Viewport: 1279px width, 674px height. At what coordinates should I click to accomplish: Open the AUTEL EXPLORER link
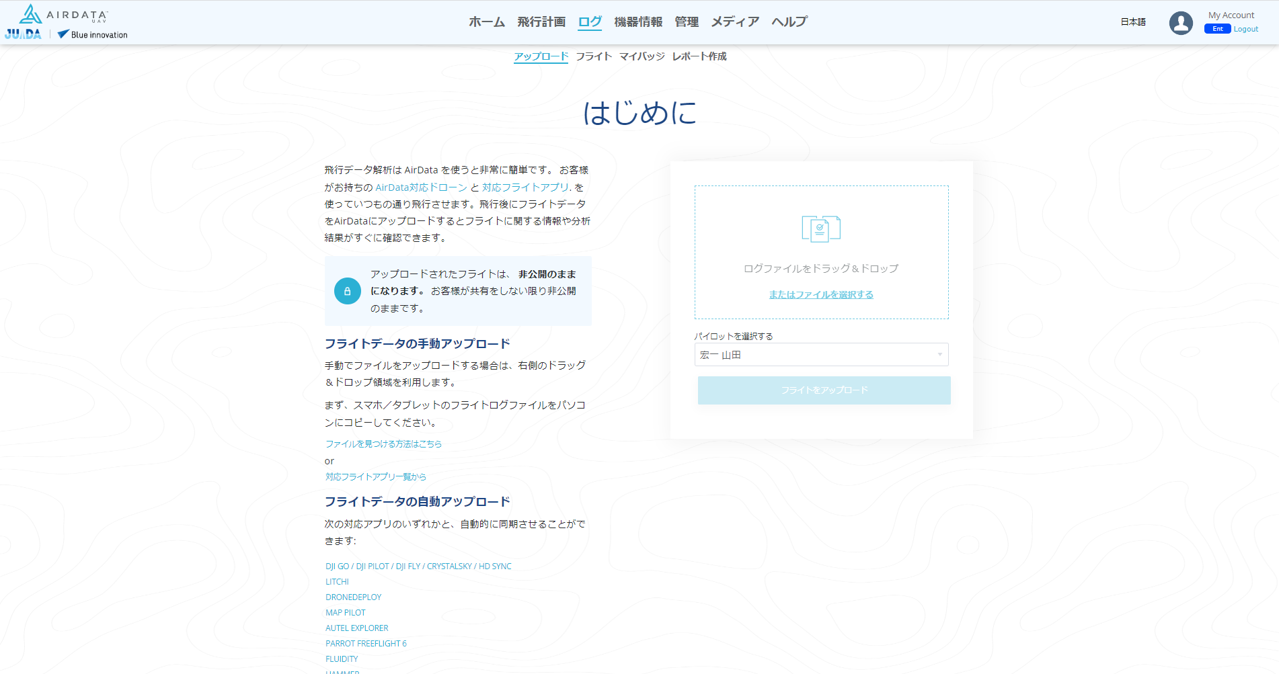pos(356,628)
